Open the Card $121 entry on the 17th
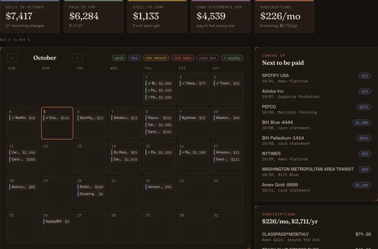 (x=227, y=159)
